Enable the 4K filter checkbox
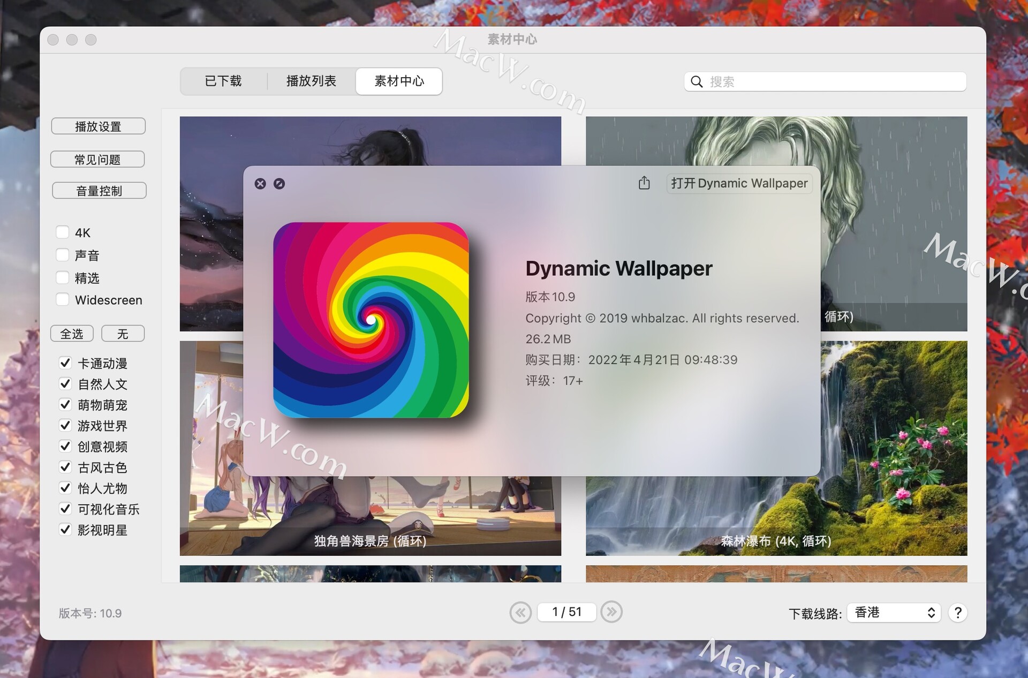Screen dimensions: 1028x678 coord(63,232)
